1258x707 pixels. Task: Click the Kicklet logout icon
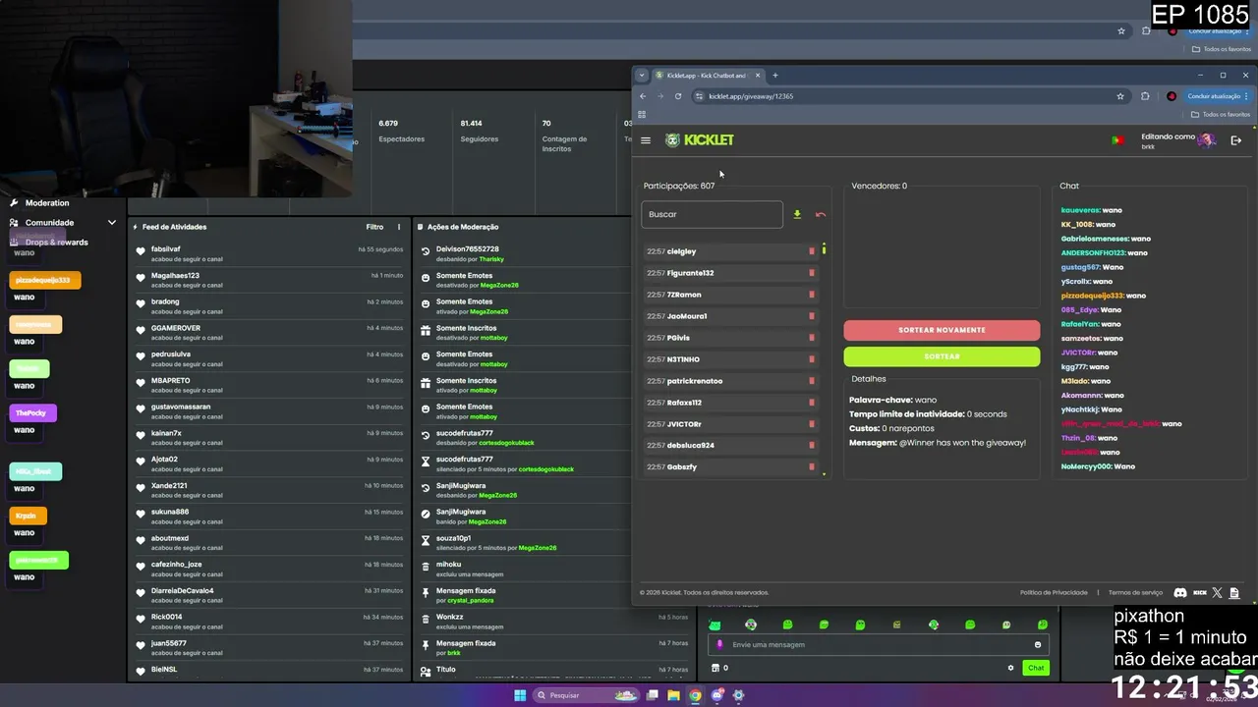[1236, 140]
